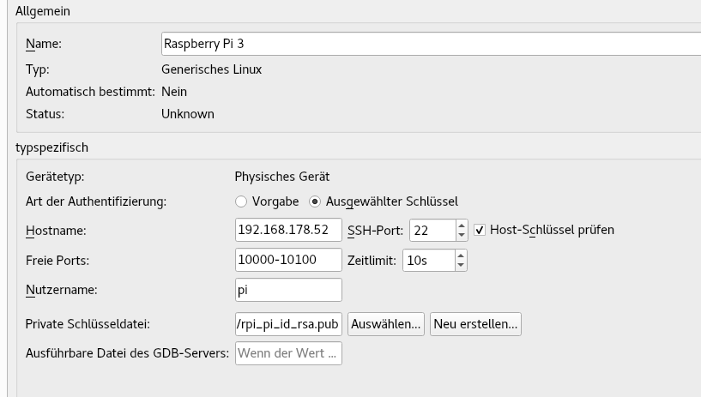Toggle the Host-Schlüssel prüfen checkbox
This screenshot has height=397, width=701.
point(480,230)
